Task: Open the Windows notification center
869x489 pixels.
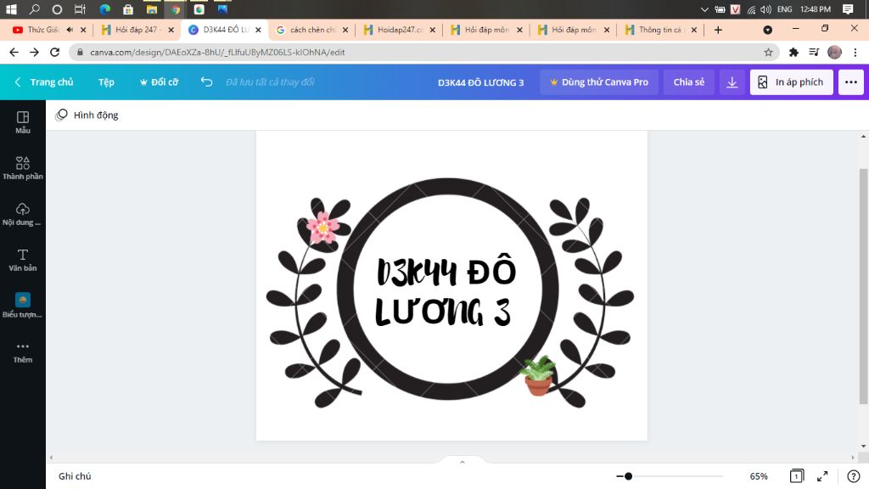Action: (x=848, y=8)
